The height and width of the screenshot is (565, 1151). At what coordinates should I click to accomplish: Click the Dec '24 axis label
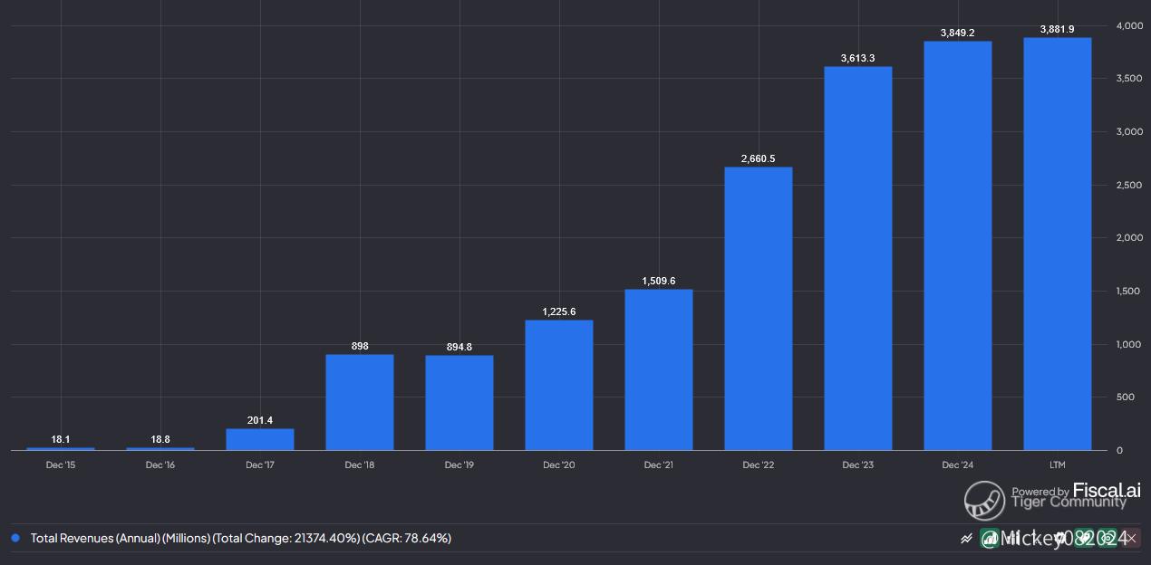click(x=958, y=465)
